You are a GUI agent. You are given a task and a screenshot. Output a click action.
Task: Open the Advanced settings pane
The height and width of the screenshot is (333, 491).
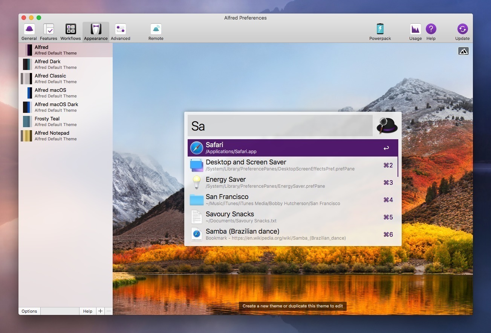[121, 32]
